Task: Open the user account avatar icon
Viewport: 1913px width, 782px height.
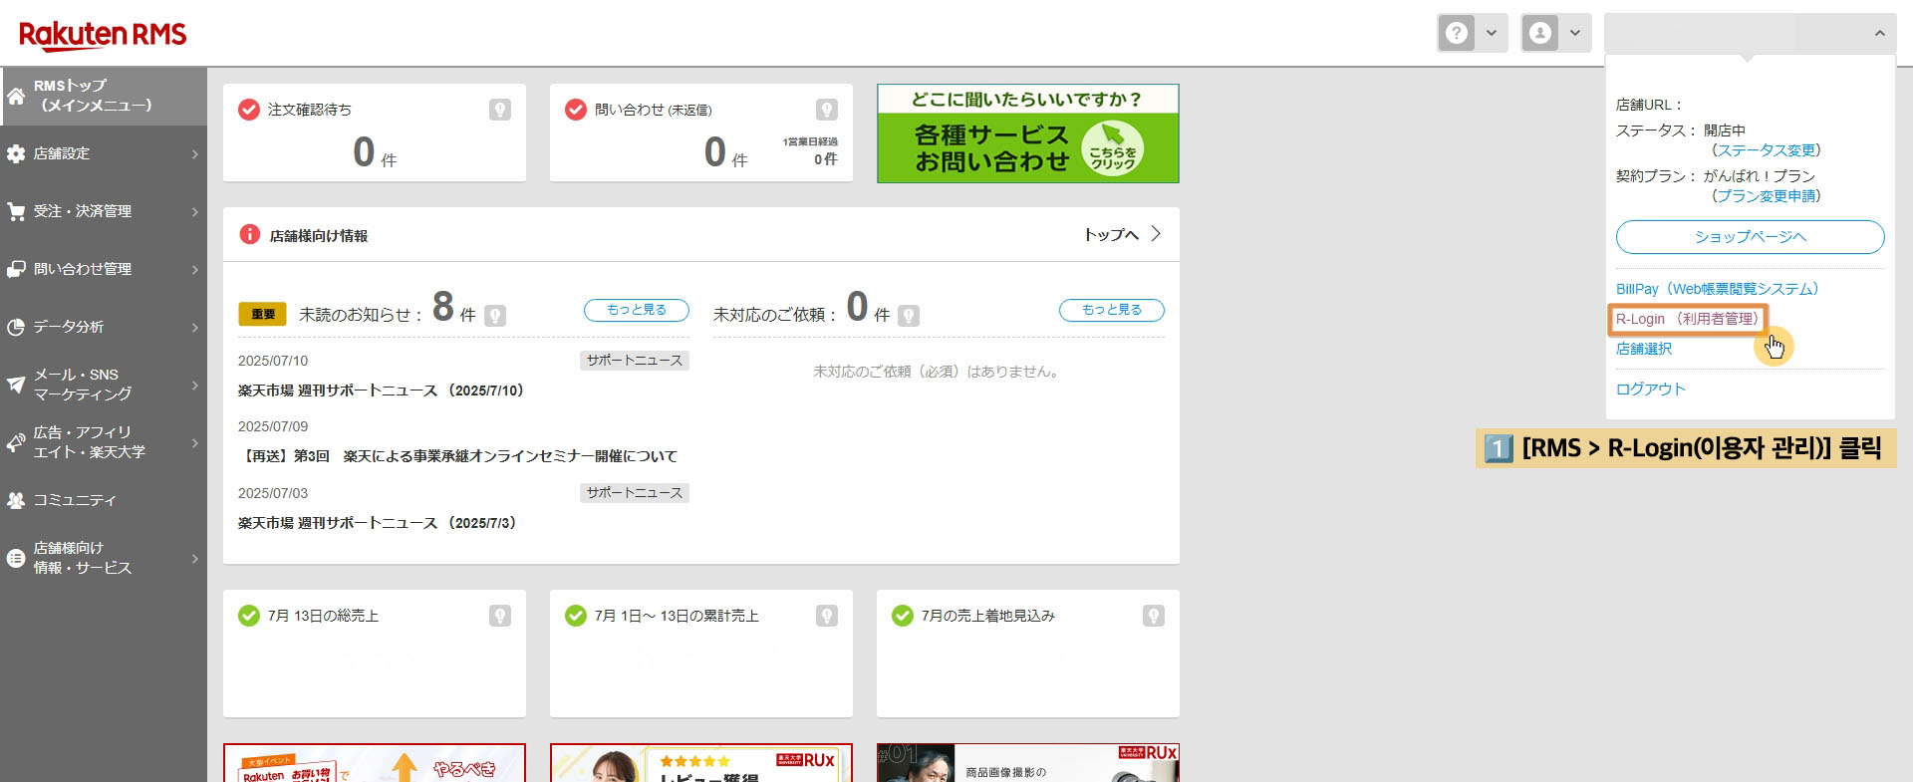Action: point(1540,33)
